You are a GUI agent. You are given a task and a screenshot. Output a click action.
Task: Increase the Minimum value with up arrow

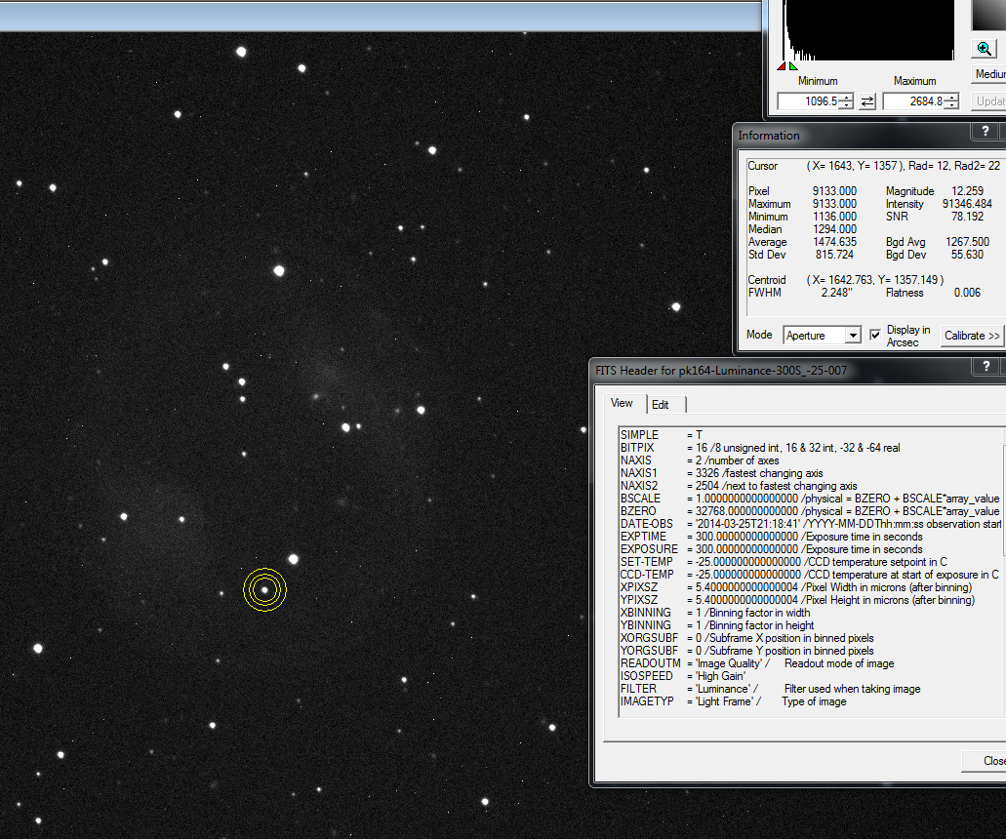847,98
